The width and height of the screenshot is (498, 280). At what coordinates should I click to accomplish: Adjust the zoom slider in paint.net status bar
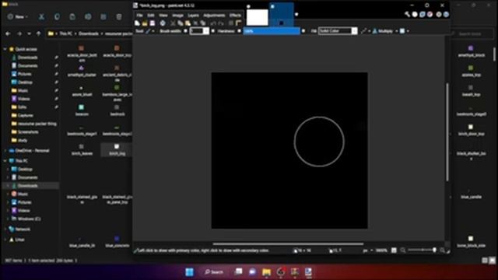(423, 250)
